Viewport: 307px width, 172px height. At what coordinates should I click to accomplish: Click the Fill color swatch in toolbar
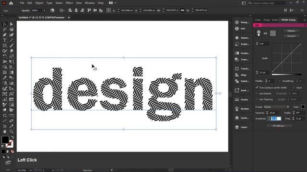[x=5, y=140]
